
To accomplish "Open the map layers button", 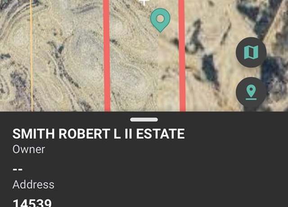I will [251, 52].
